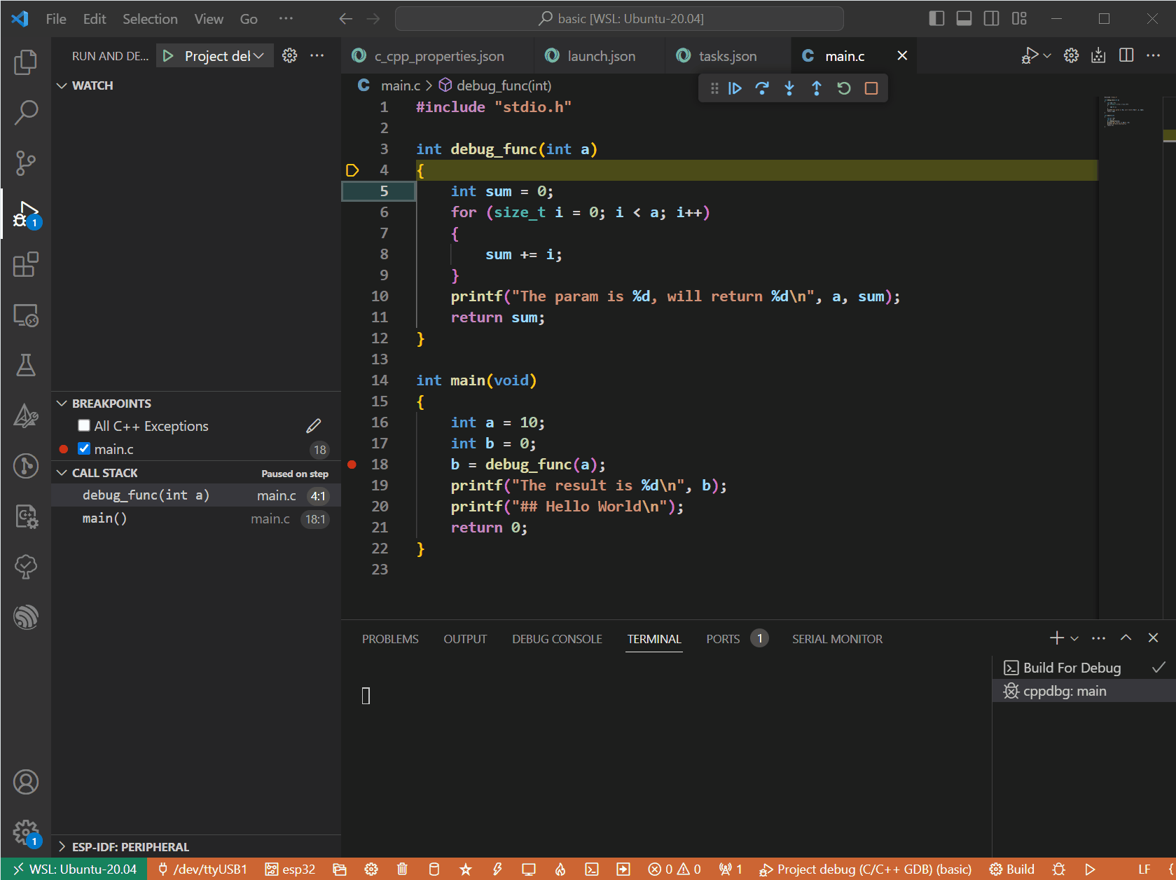Open the Selection menu
1176x880 pixels.
click(x=150, y=19)
